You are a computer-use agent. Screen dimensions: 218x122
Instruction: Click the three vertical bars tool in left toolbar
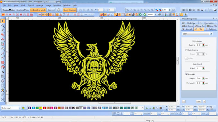[x=3, y=76]
